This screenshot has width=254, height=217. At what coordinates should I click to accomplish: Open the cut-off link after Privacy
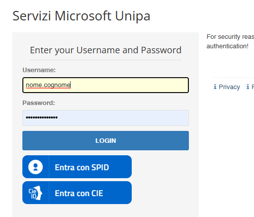coord(253,87)
